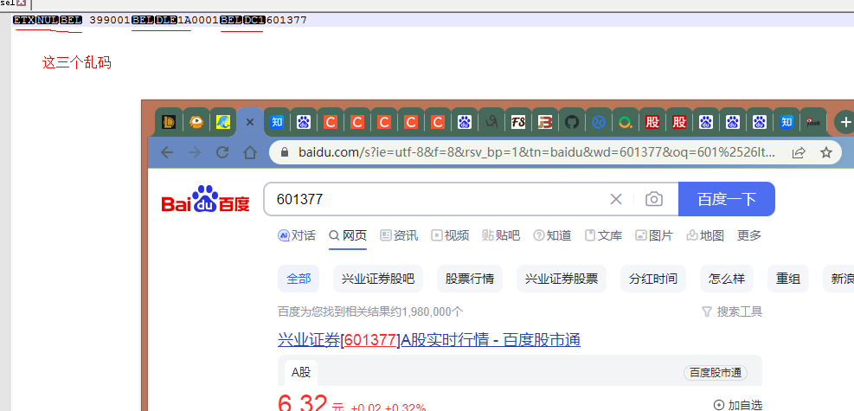Select the 重组 suggestion chip
Viewport: 854px width, 411px height.
[788, 279]
